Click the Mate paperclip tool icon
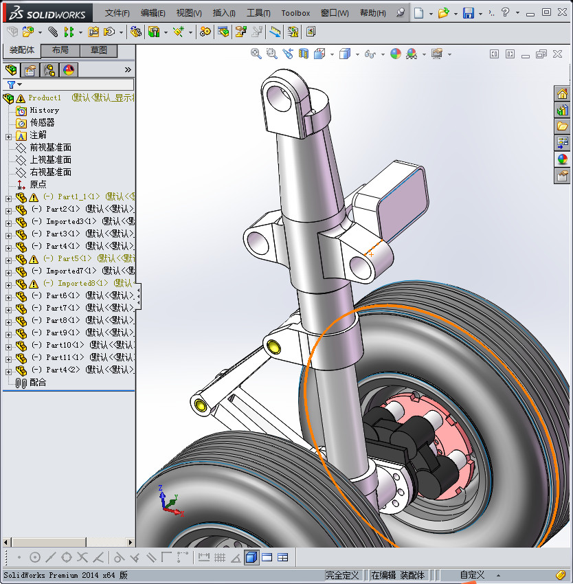This screenshot has height=584, width=573. [54, 32]
